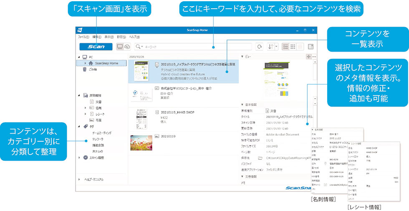
Task: Select detailed list view mode
Action: click(285, 47)
